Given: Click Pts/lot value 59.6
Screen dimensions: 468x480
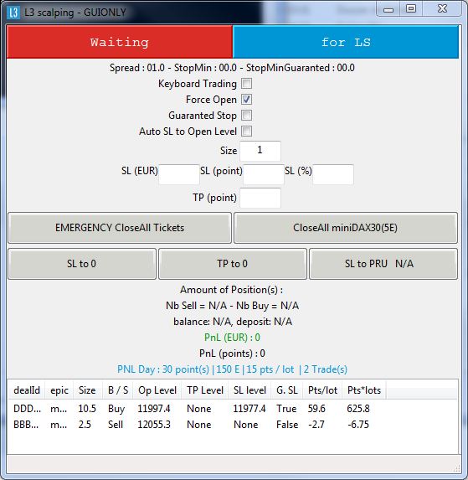Looking at the screenshot, I should click(316, 408).
